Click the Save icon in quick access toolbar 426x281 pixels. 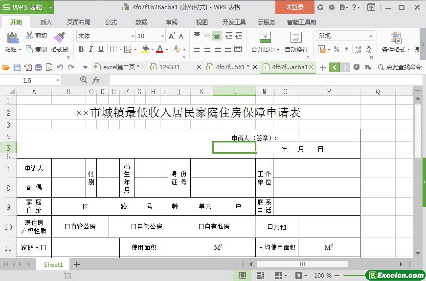point(17,67)
